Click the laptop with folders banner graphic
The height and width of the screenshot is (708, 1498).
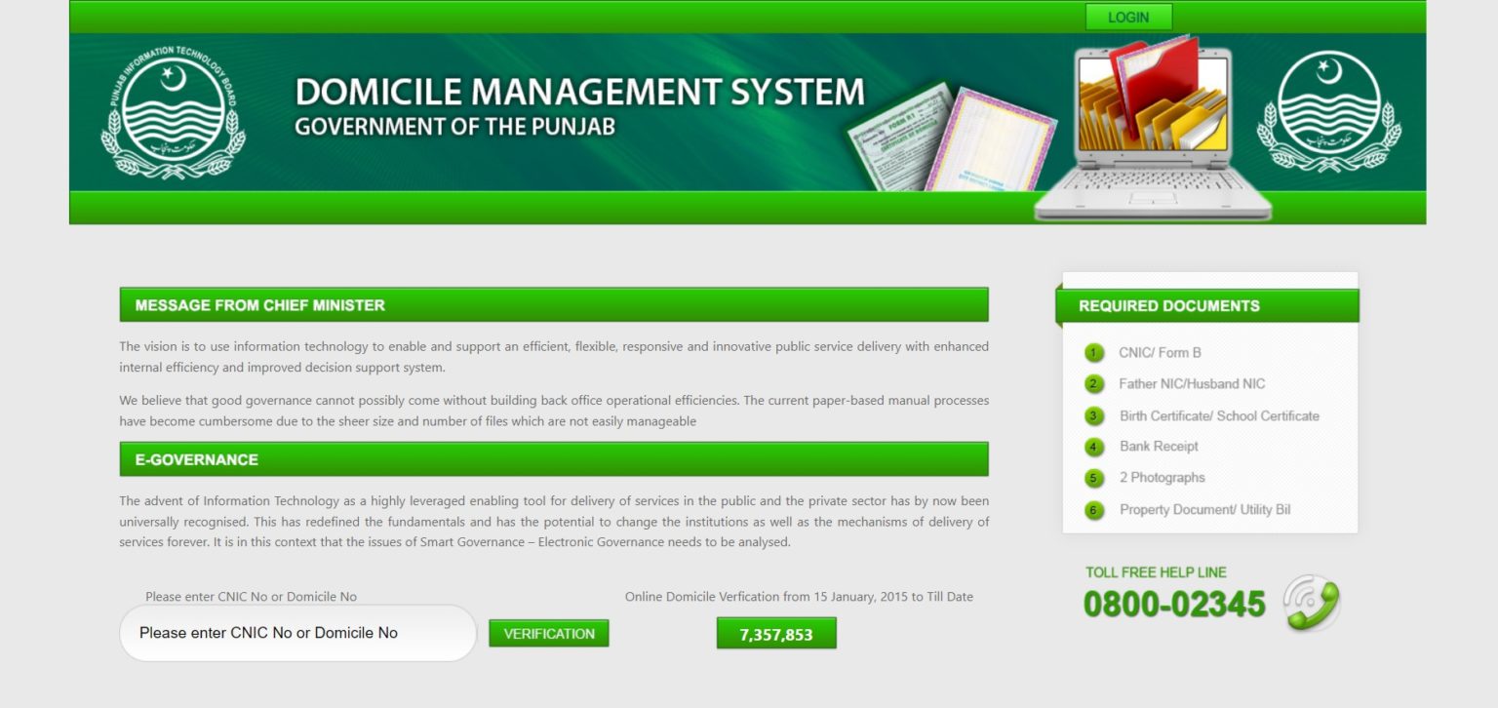tap(1151, 127)
